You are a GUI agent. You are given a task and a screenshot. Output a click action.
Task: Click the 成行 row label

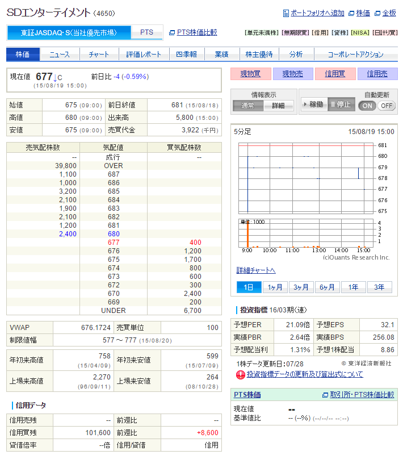(x=113, y=157)
